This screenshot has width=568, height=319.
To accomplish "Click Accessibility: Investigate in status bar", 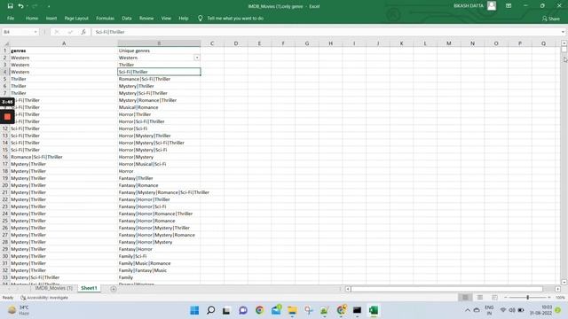I will coord(44,298).
